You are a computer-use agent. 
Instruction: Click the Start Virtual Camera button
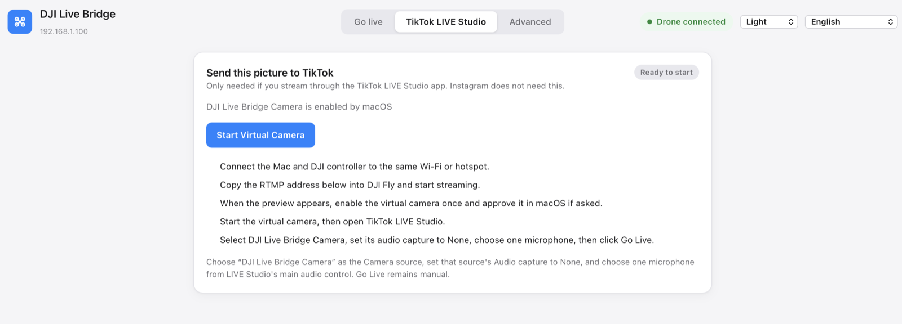[x=260, y=135]
